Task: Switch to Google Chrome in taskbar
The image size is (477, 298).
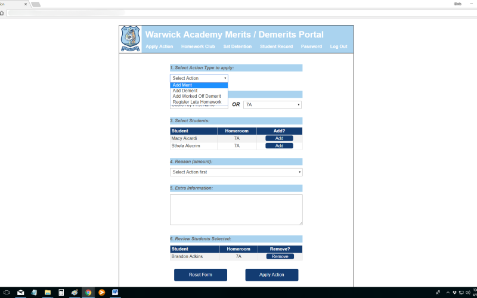Action: (88, 293)
